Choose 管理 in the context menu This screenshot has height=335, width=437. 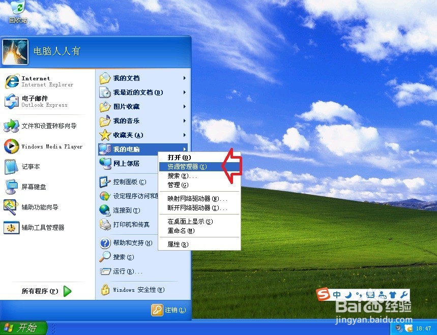[199, 185]
